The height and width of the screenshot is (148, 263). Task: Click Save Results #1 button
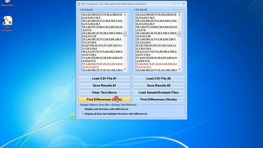coord(104,86)
